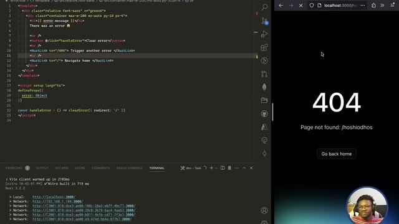Click the 'Page not found: /hoshiodhos' text
399x224 pixels.
point(337,127)
